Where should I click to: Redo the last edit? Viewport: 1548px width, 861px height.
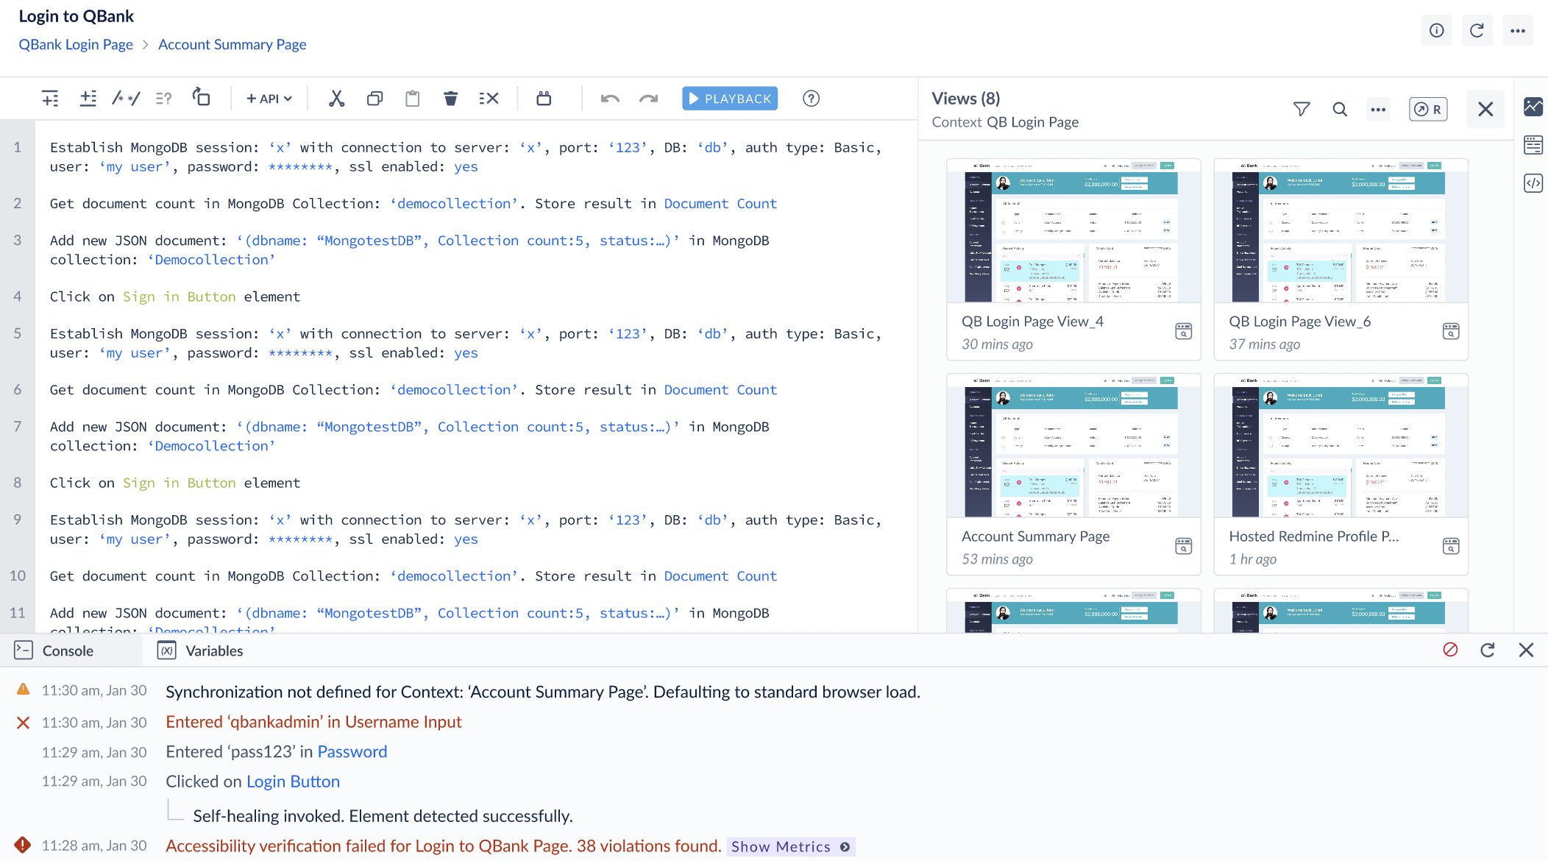pos(648,99)
